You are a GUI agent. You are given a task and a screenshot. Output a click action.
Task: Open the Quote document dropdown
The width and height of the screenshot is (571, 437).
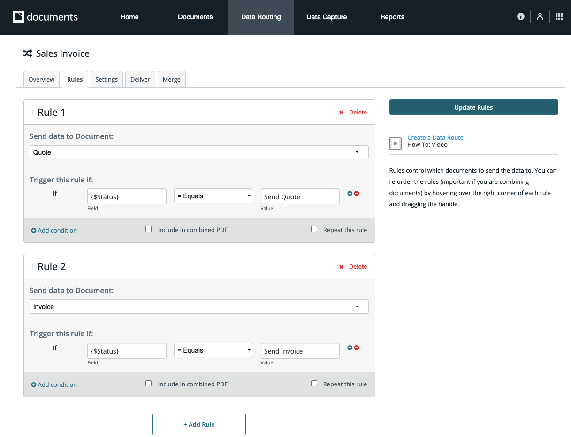(x=199, y=152)
